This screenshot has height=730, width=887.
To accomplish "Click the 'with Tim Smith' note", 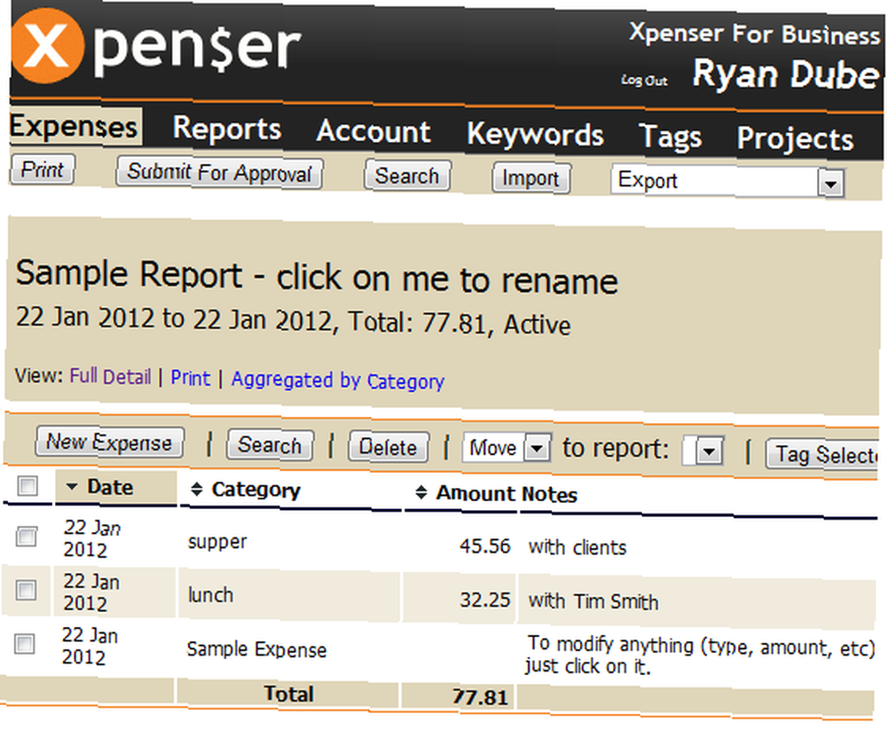I will (x=593, y=601).
